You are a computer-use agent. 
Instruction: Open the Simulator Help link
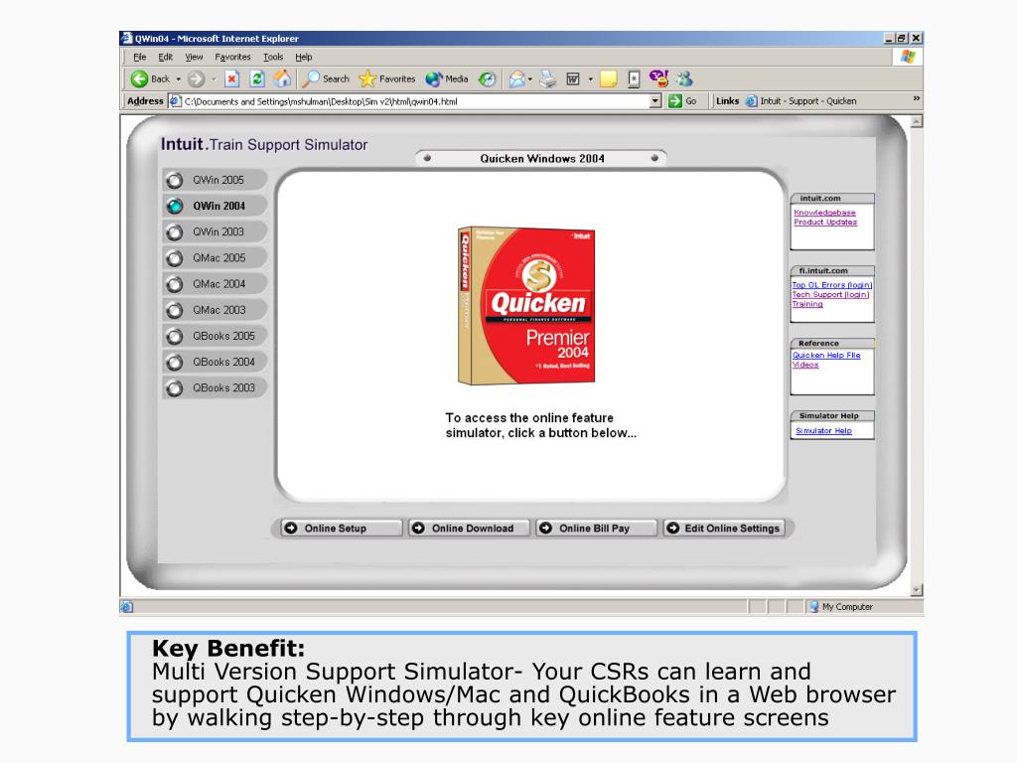[x=823, y=431]
